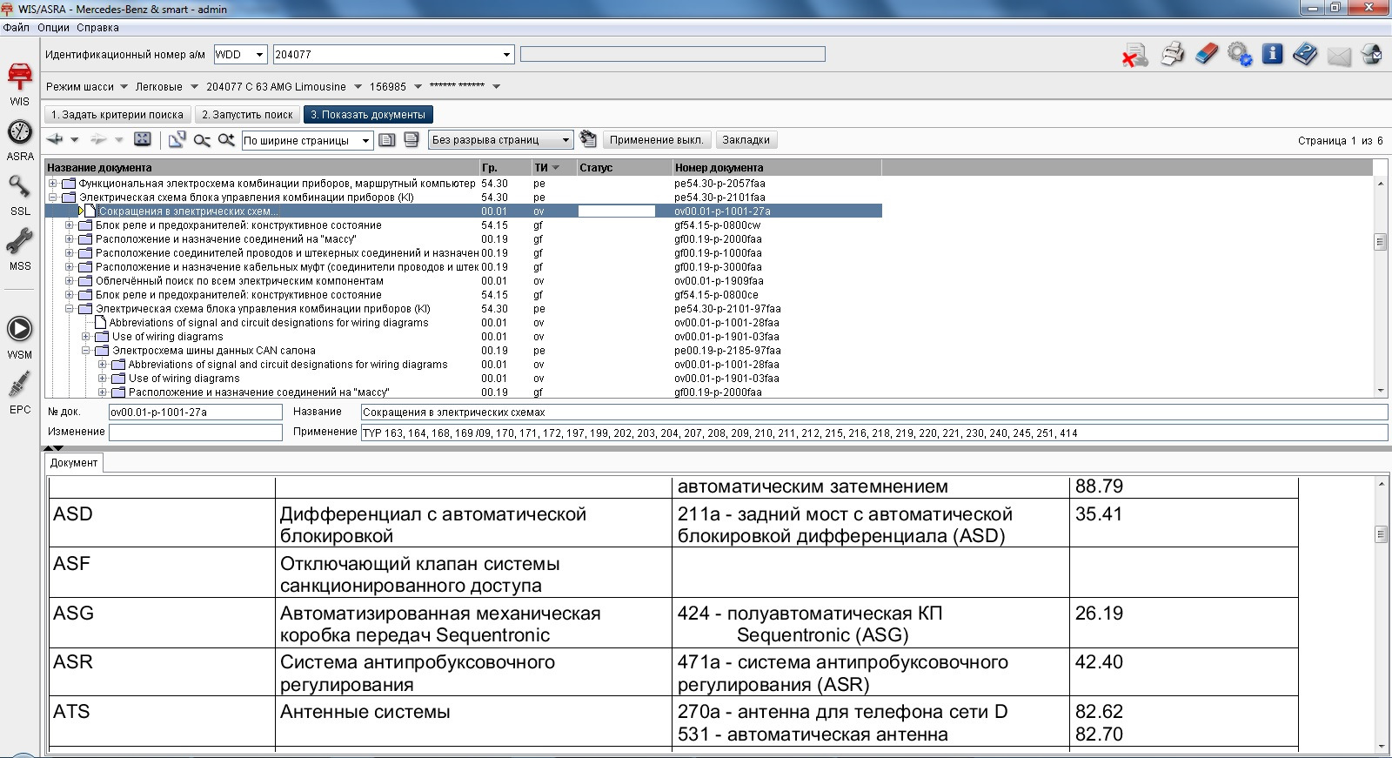Sort by Название документа column header
This screenshot has width=1392, height=758.
[x=261, y=168]
